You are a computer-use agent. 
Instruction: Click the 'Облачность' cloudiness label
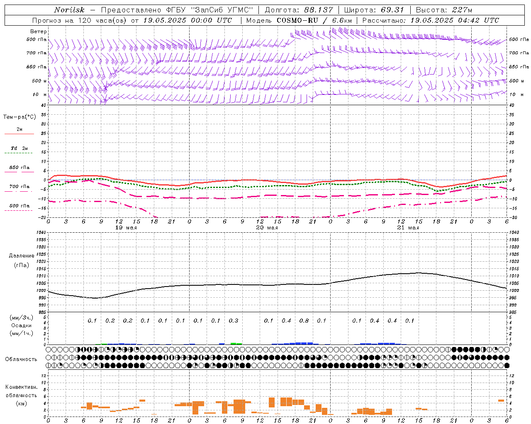pyautogui.click(x=21, y=359)
